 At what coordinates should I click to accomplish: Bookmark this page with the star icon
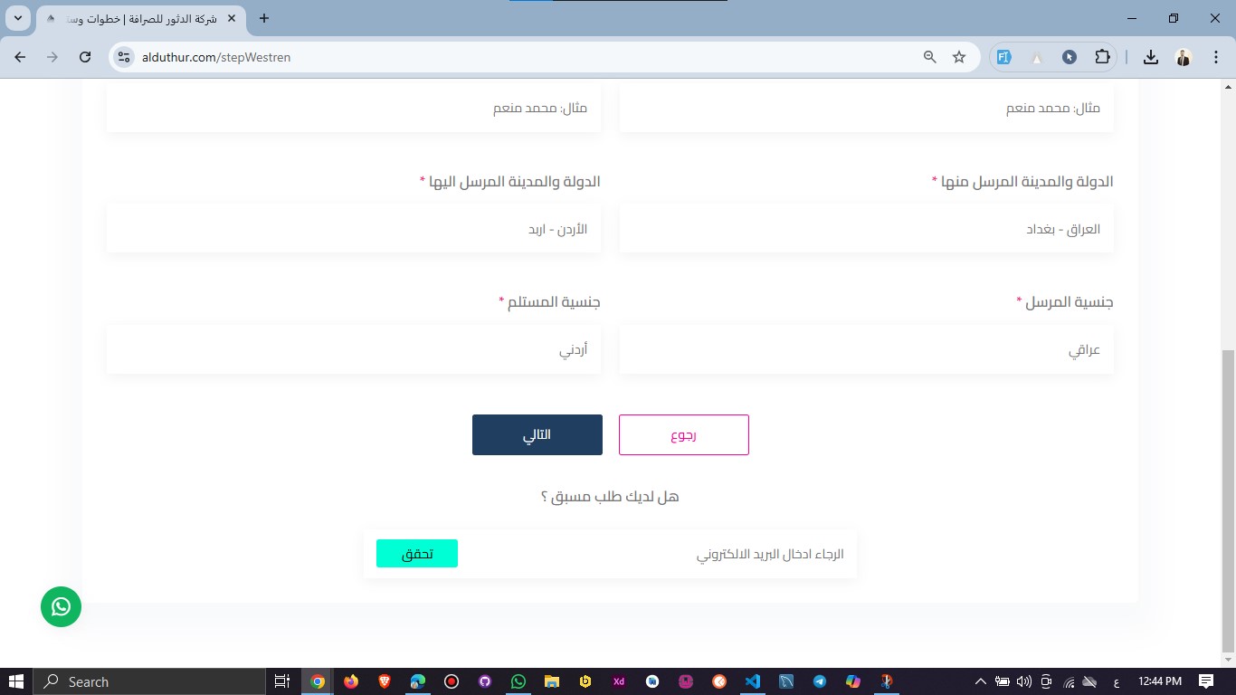959,57
